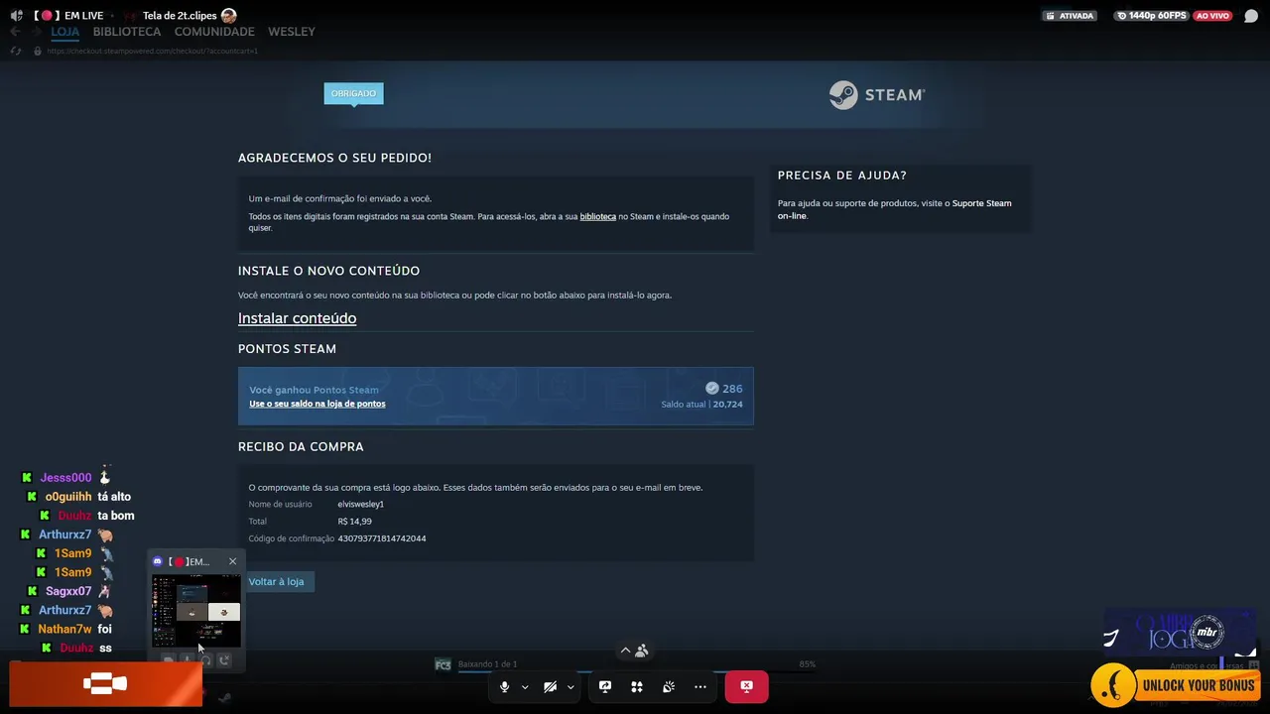Click chat username Nathan7w
Screen dimensions: 1270x714
pyautogui.click(x=64, y=629)
